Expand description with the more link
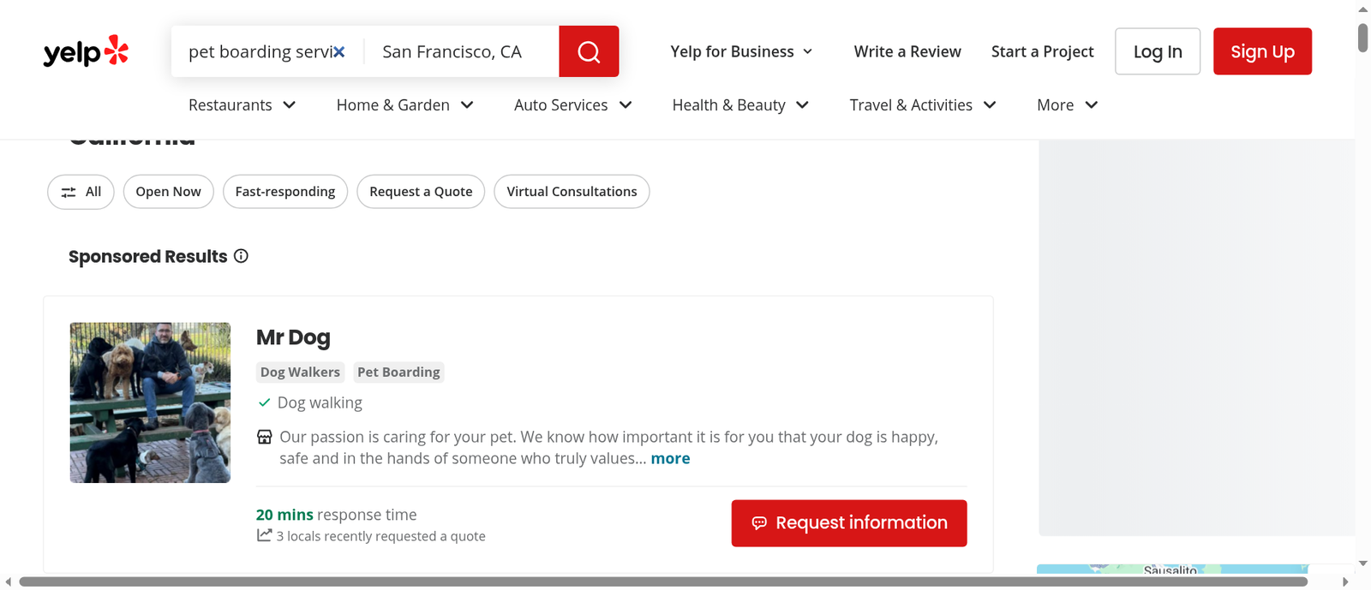Screen dimensions: 1371x590 click(x=670, y=458)
